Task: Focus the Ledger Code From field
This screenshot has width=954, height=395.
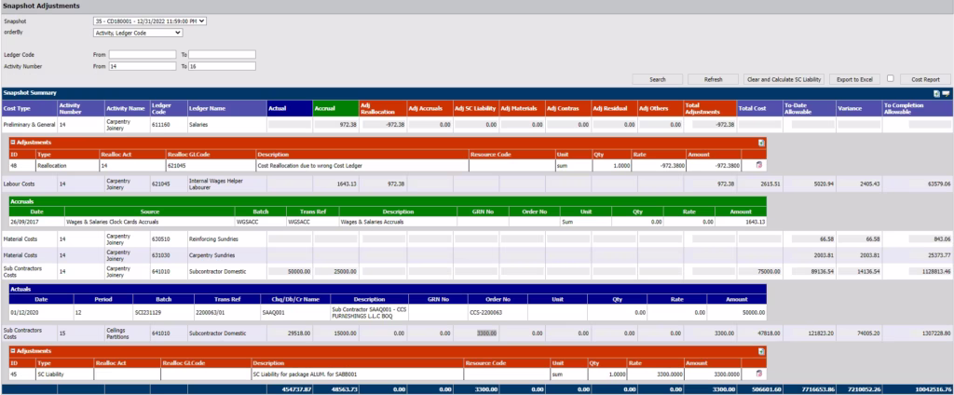Action: pos(143,55)
